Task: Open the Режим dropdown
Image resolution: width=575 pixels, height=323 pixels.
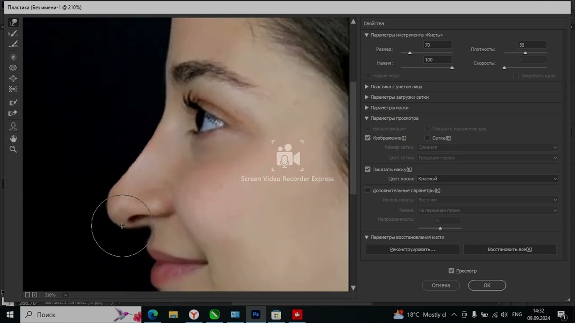Action: [487, 210]
